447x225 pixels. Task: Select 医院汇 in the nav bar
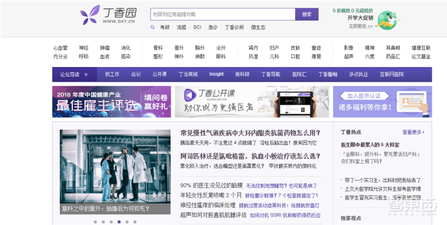point(299,74)
